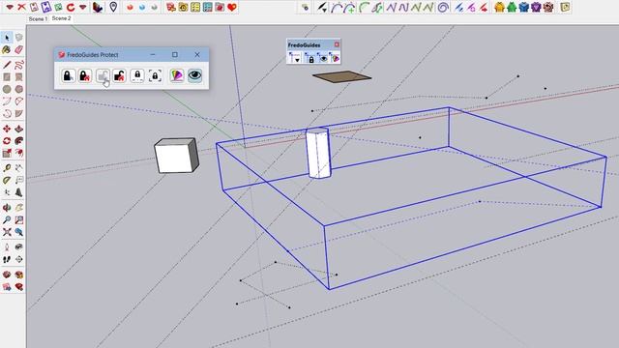Select the Walk footprints tool
This screenshot has height=348, width=619.
[x=7, y=259]
